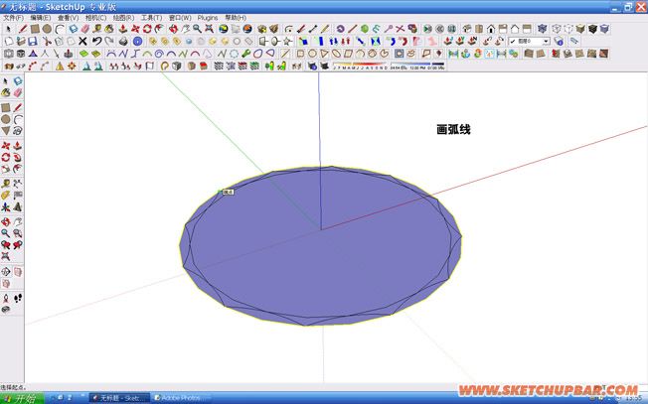This screenshot has height=404, width=648.
Task: Select the Move tool in top toolbar
Action: click(x=135, y=29)
